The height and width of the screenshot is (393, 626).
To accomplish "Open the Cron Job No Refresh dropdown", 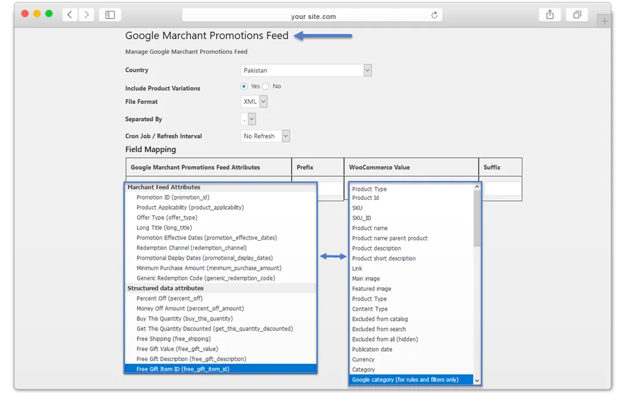I will [x=265, y=136].
